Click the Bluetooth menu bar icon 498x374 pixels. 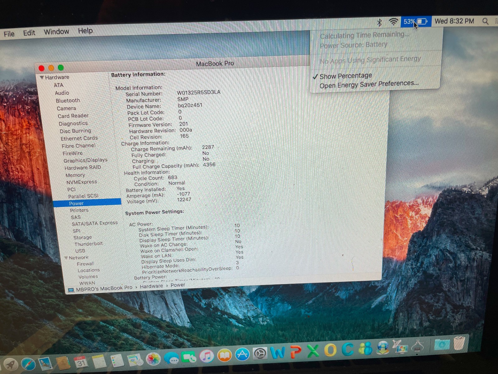tap(379, 22)
